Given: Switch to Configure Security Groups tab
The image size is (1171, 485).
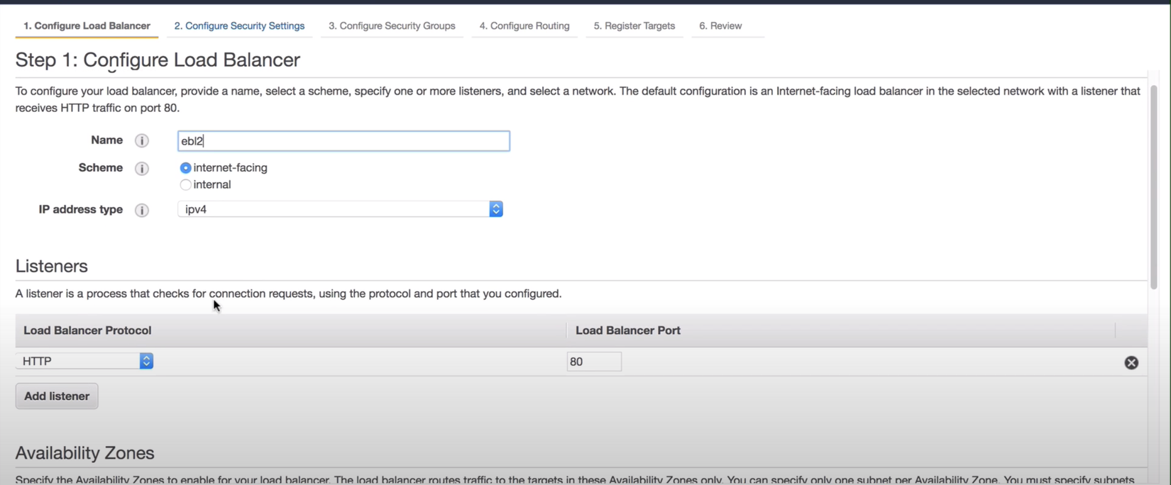Looking at the screenshot, I should 392,26.
